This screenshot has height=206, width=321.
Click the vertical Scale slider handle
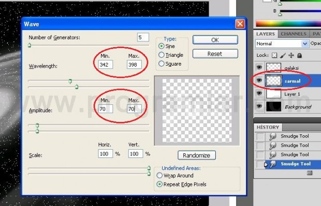pos(149,173)
